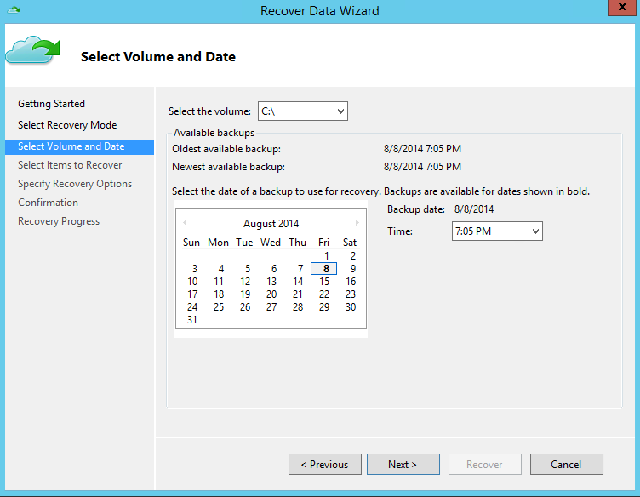The width and height of the screenshot is (640, 497).
Task: Select August 15 in the calendar
Action: point(324,282)
